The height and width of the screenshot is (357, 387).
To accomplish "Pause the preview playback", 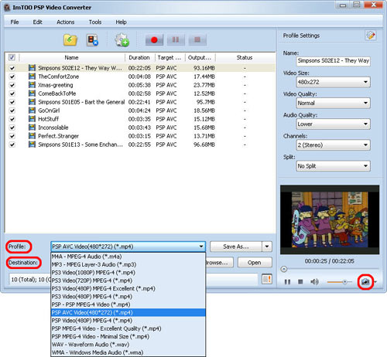I will click(287, 282).
